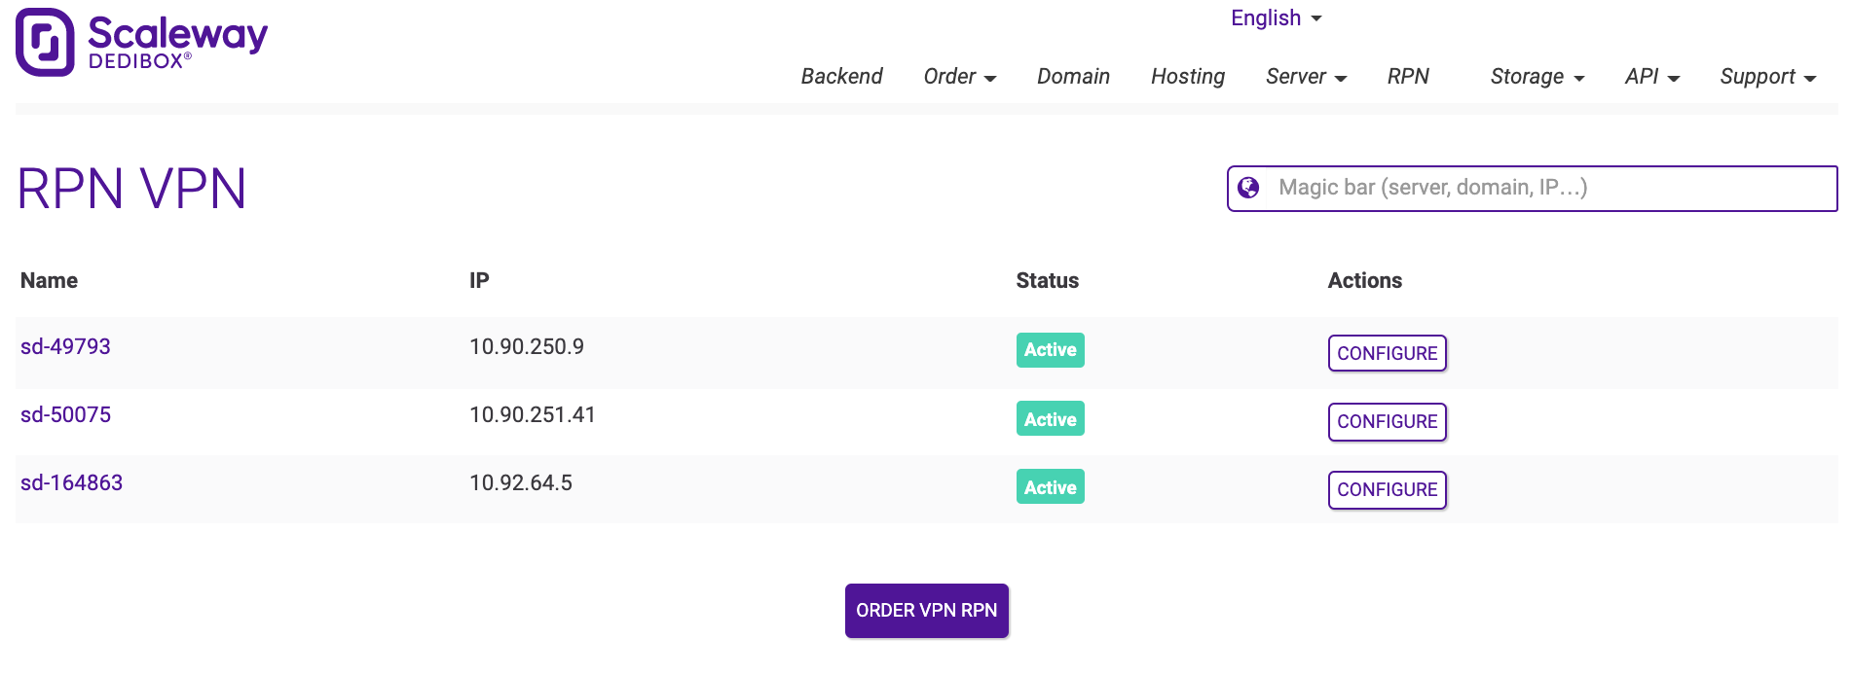Viewport: 1852px width, 675px height.
Task: Configure the sd-50075 VPN
Action: (x=1387, y=421)
